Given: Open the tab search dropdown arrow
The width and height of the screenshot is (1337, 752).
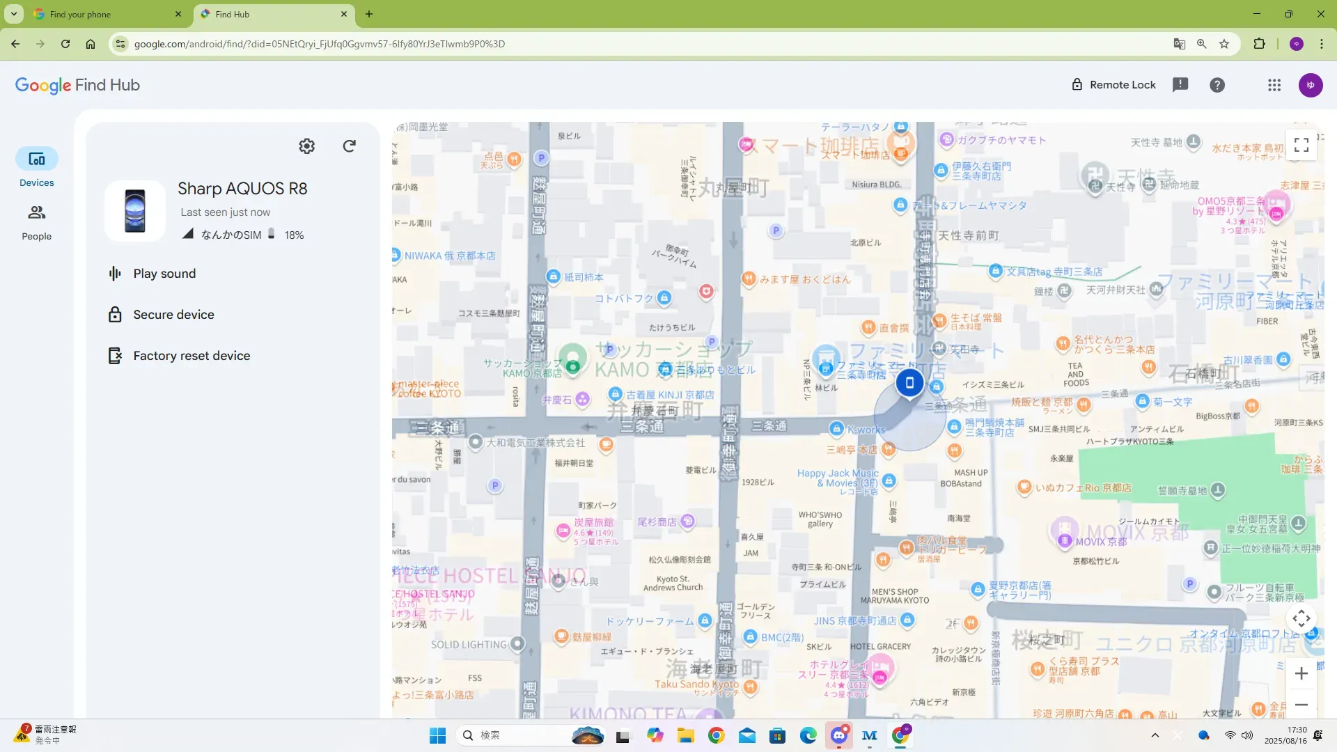Looking at the screenshot, I should coord(14,14).
